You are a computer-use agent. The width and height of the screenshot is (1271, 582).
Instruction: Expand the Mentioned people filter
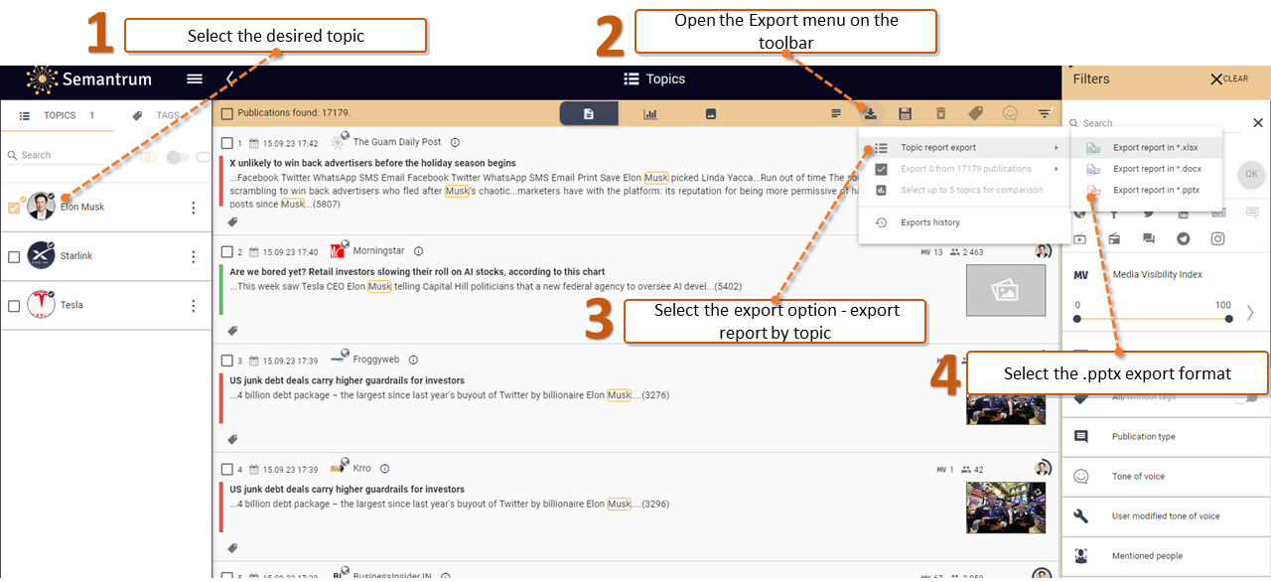[x=1166, y=556]
